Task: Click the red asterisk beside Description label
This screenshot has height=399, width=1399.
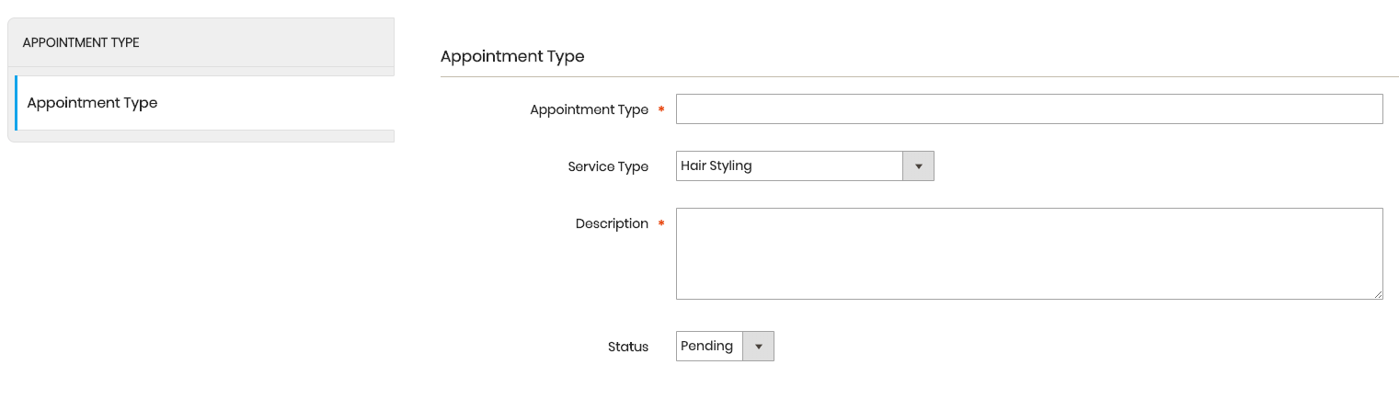Action: tap(661, 224)
